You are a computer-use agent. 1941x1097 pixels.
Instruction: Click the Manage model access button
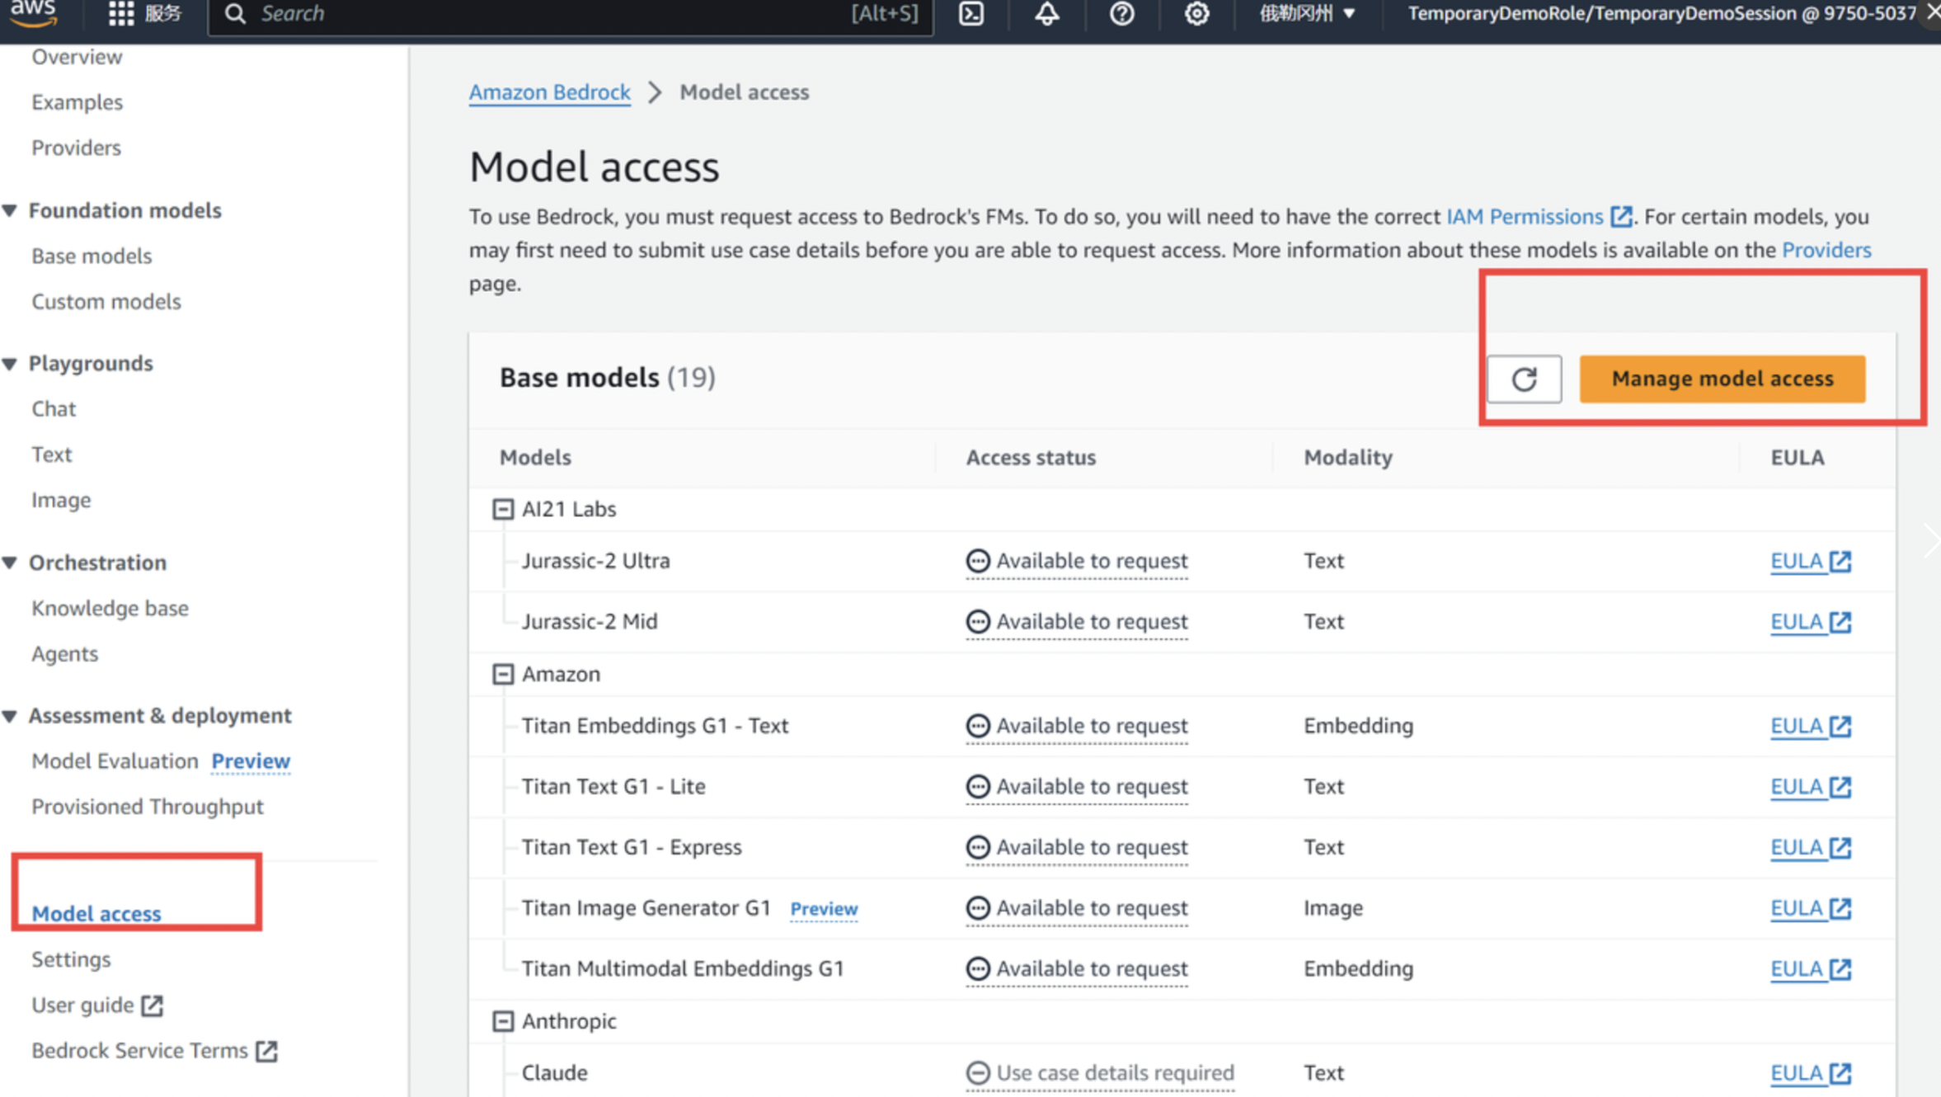pyautogui.click(x=1722, y=379)
